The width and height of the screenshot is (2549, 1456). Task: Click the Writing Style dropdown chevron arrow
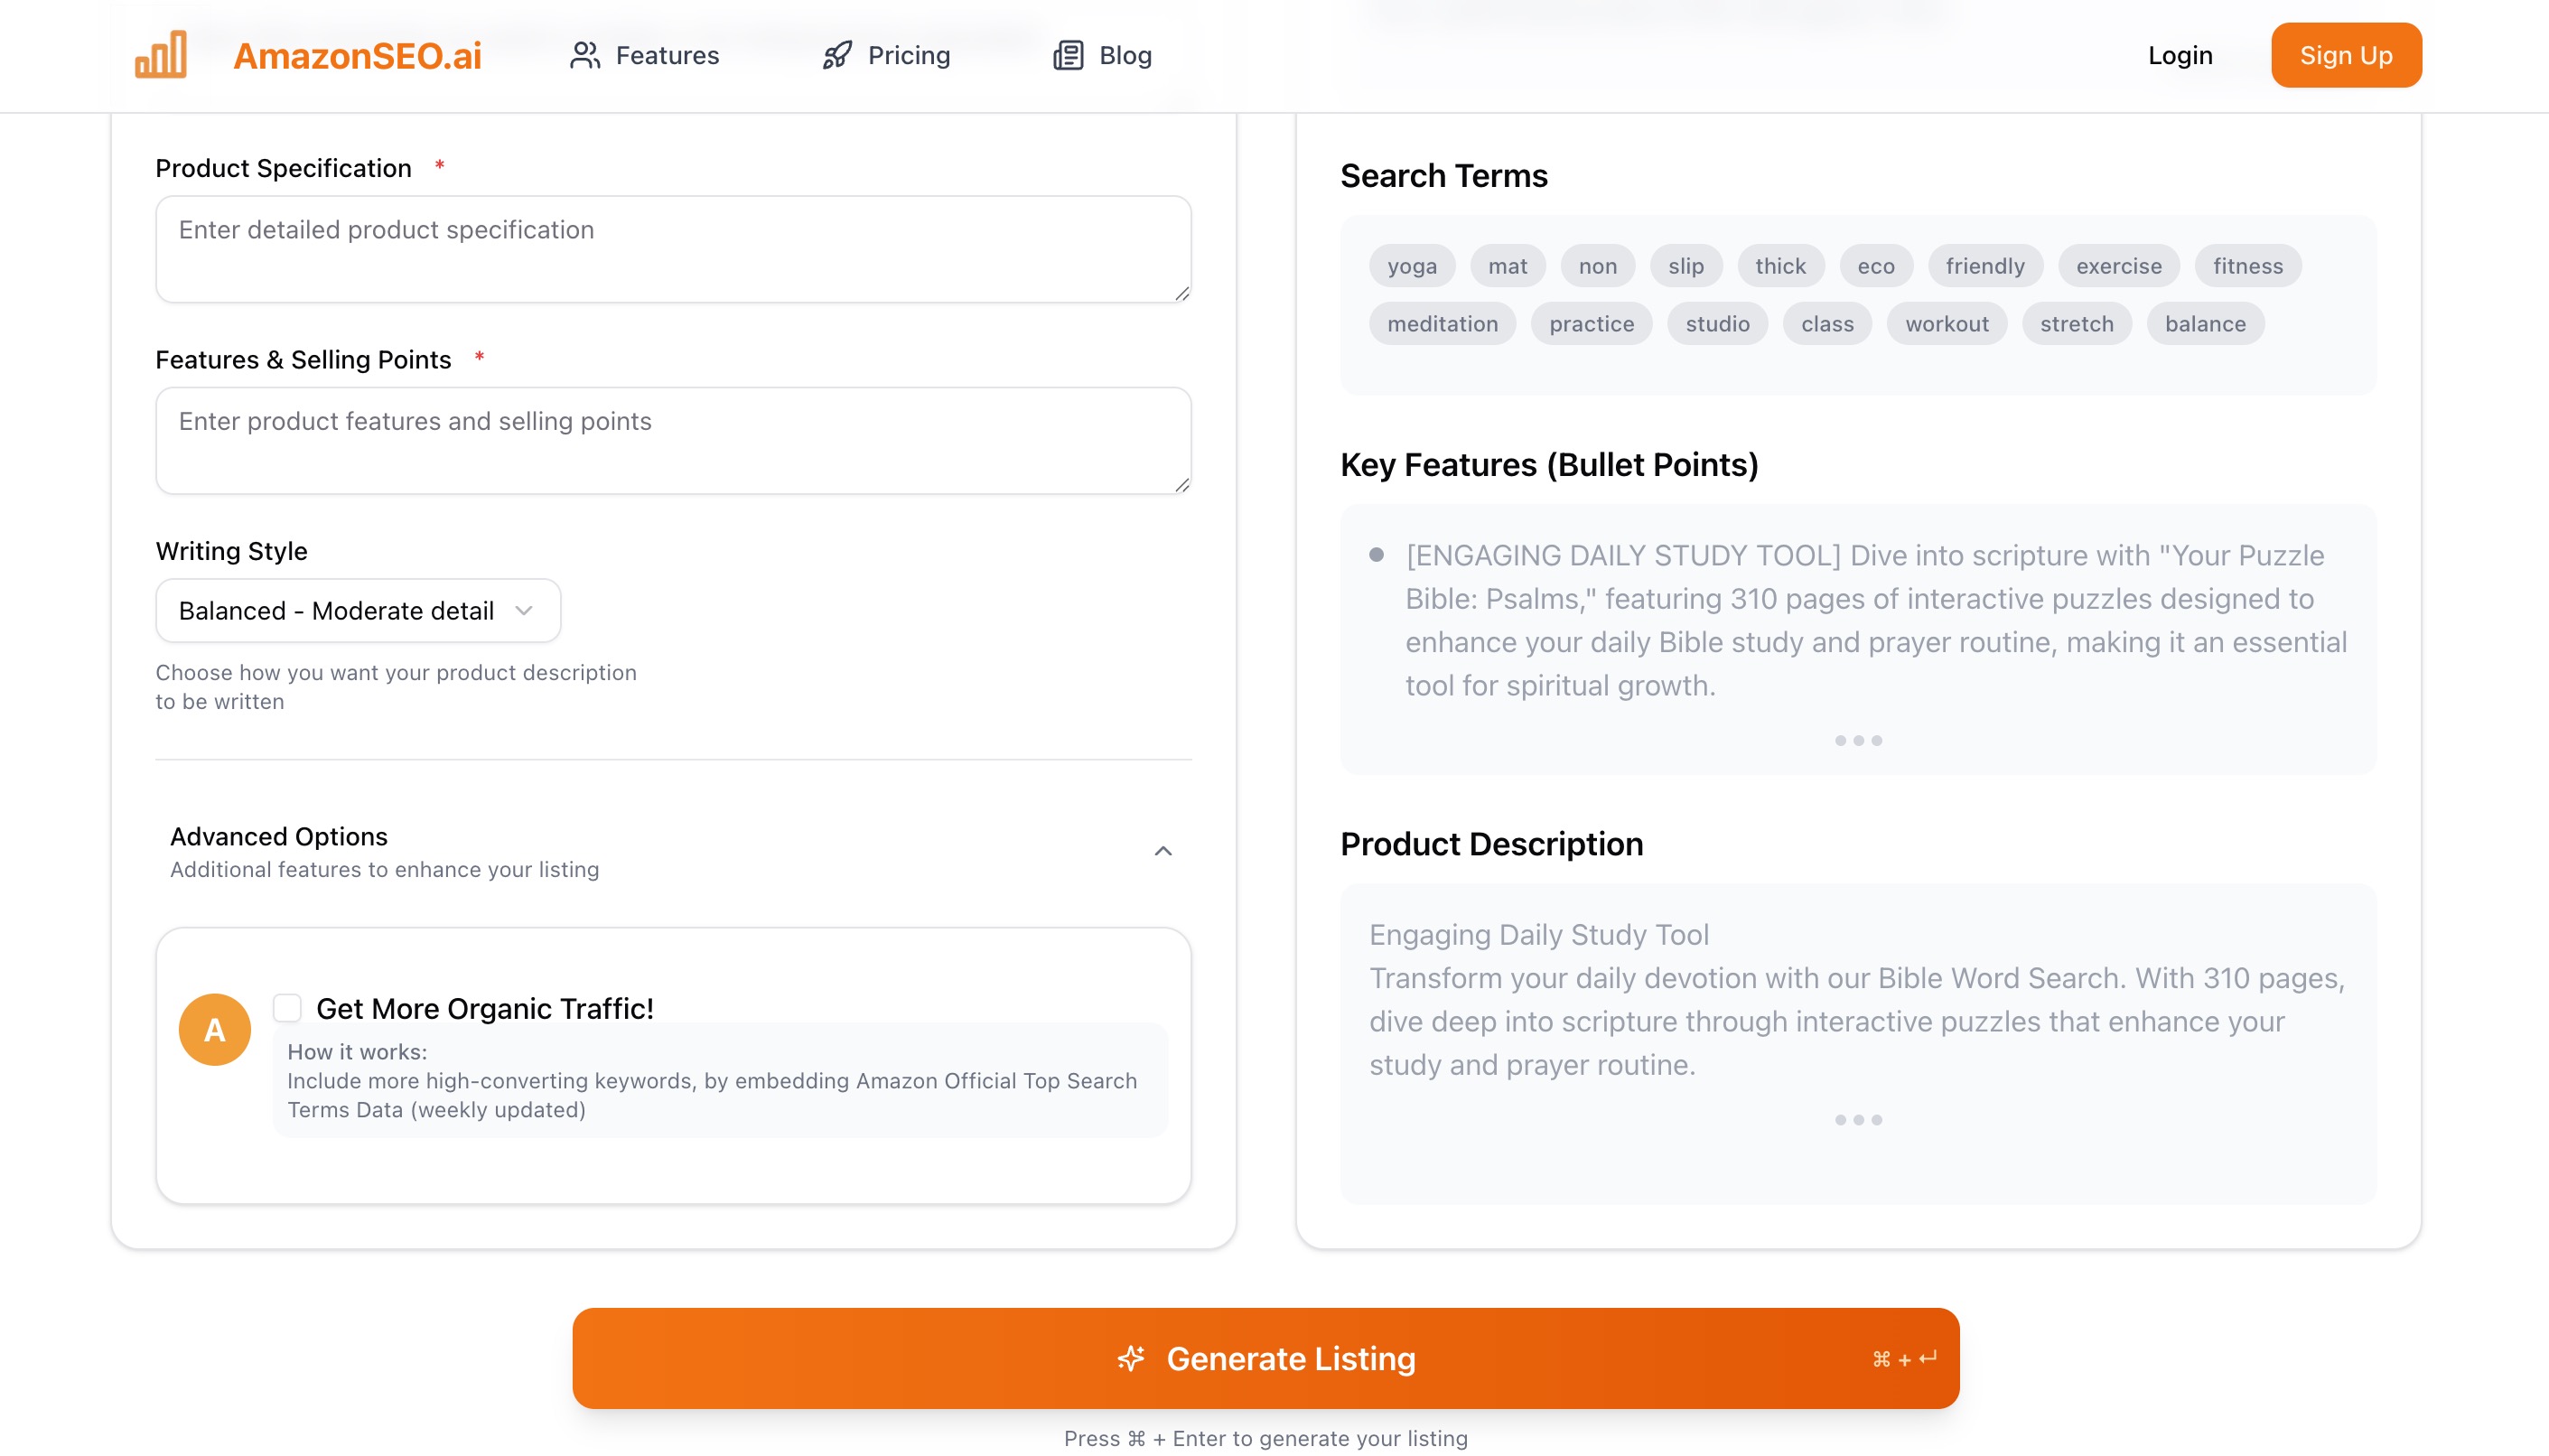pos(524,610)
